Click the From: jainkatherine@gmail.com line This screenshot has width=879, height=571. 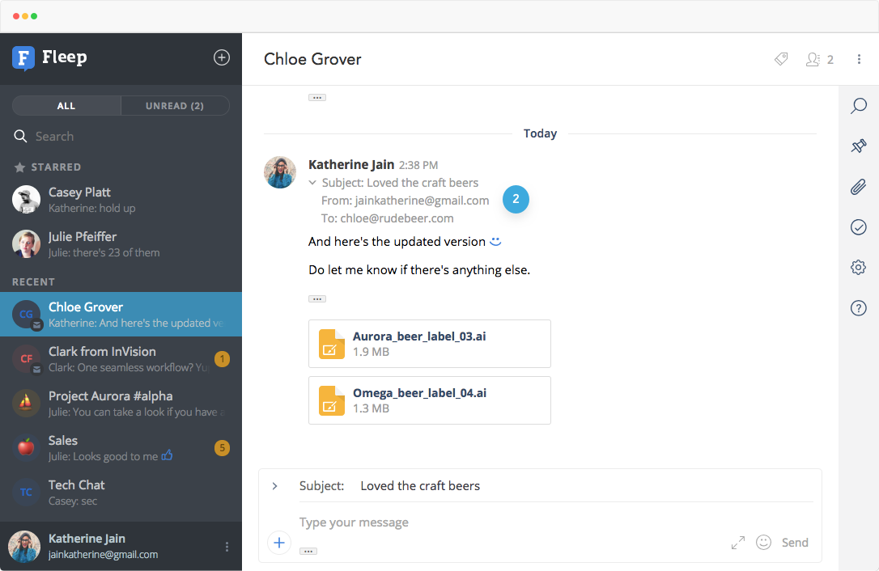pyautogui.click(x=405, y=201)
